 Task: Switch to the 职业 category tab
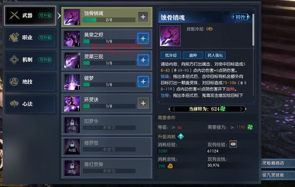[x=30, y=37]
